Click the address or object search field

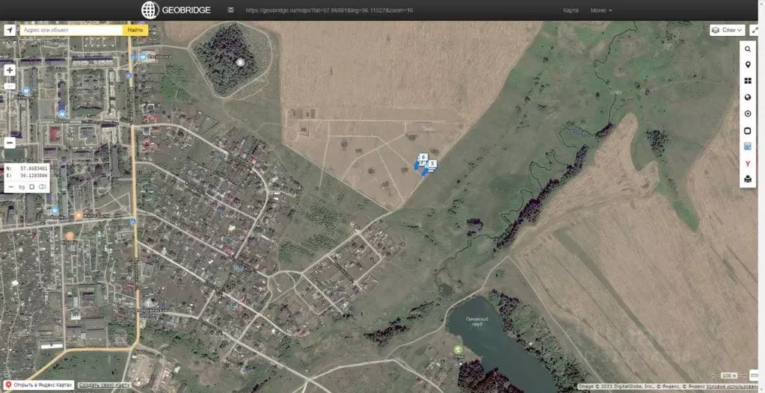(71, 30)
